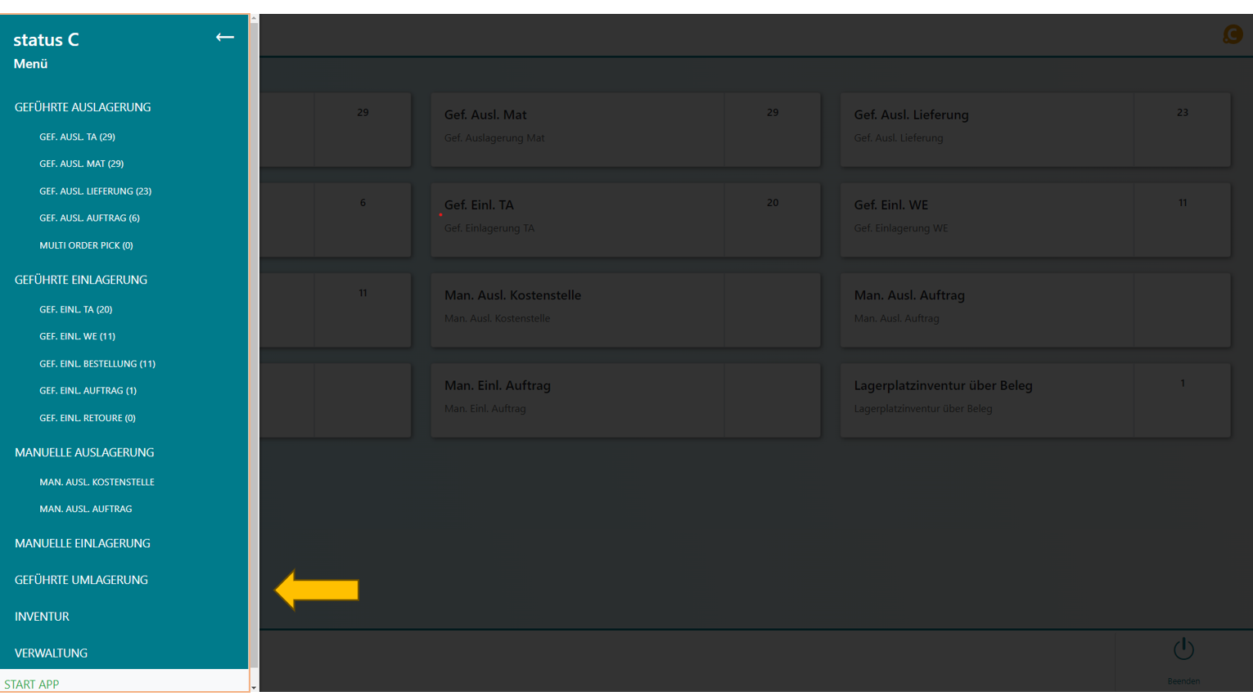The image size is (1253, 696).
Task: Expand the Geführte Umlagerung section
Action: coord(81,580)
